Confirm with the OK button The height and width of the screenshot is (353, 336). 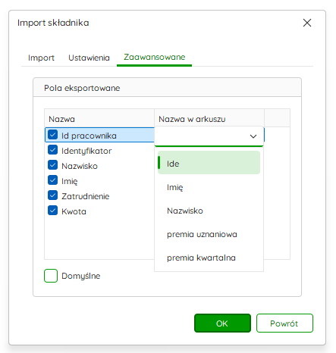222,323
